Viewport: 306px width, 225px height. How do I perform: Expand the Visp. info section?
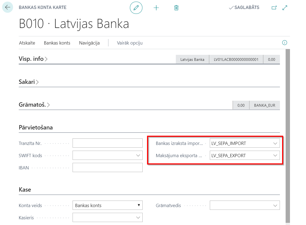tap(33, 59)
